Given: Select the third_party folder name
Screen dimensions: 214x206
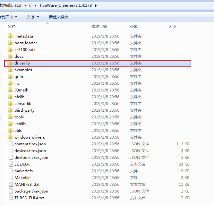Looking at the screenshot, I should 24,110.
